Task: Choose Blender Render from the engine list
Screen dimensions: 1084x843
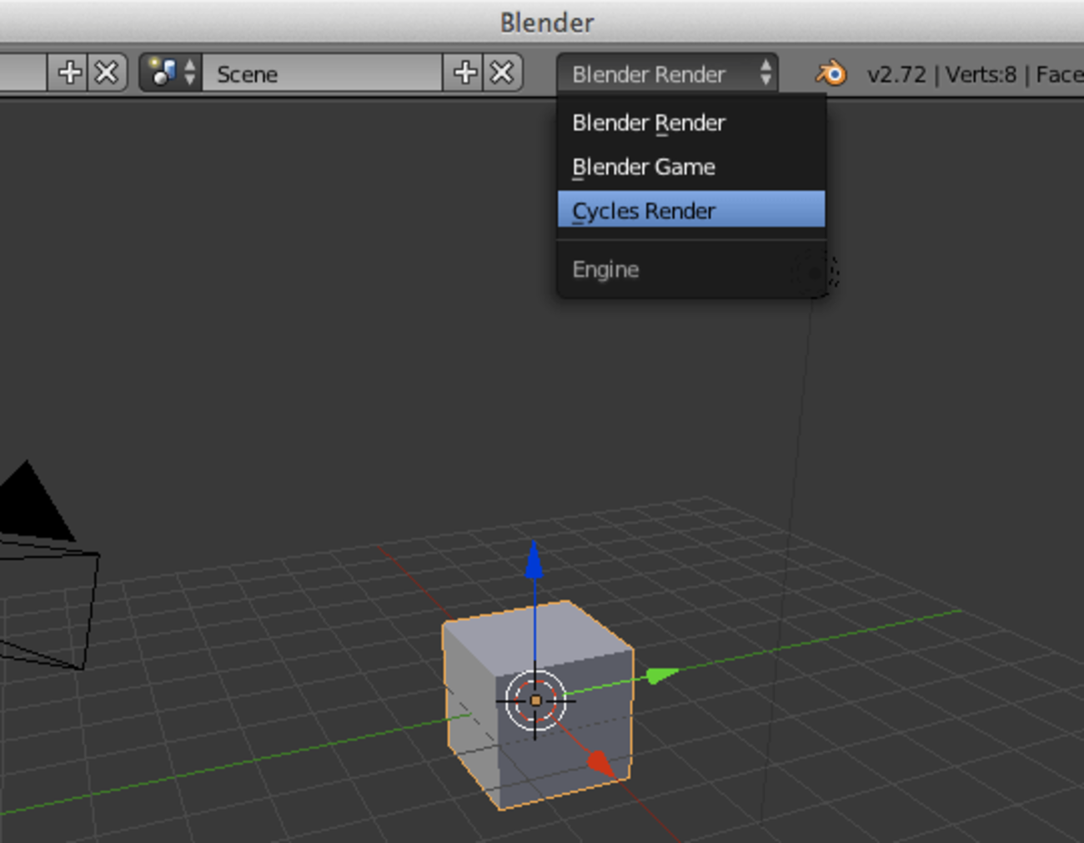Action: [x=691, y=123]
